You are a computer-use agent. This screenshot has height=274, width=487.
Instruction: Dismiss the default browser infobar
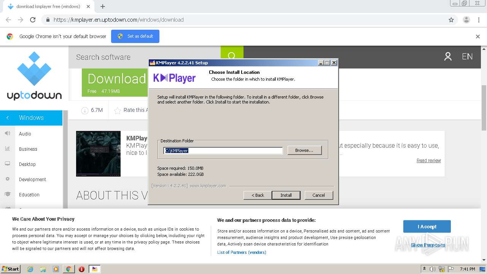(478, 37)
